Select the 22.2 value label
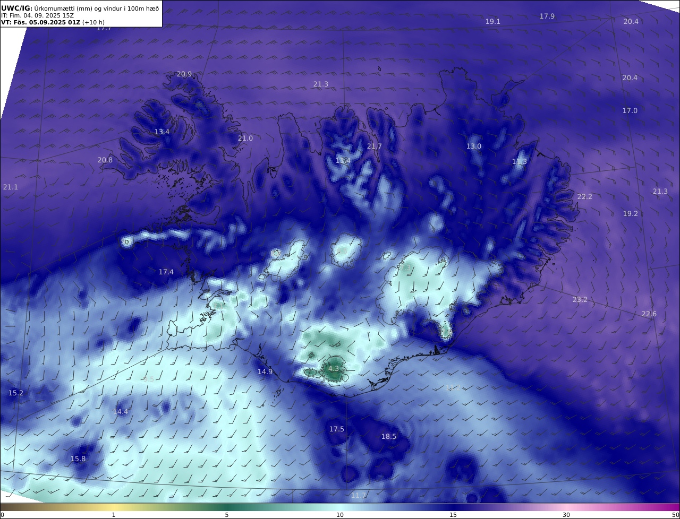Viewport: 680px width, 519px height. pos(585,197)
